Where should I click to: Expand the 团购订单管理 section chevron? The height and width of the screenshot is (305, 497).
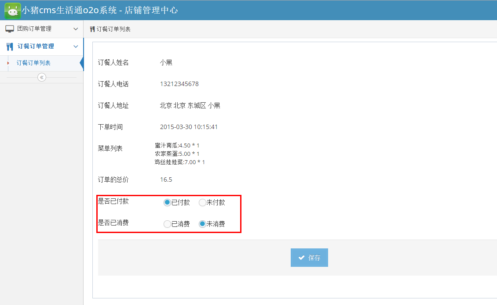(x=75, y=29)
